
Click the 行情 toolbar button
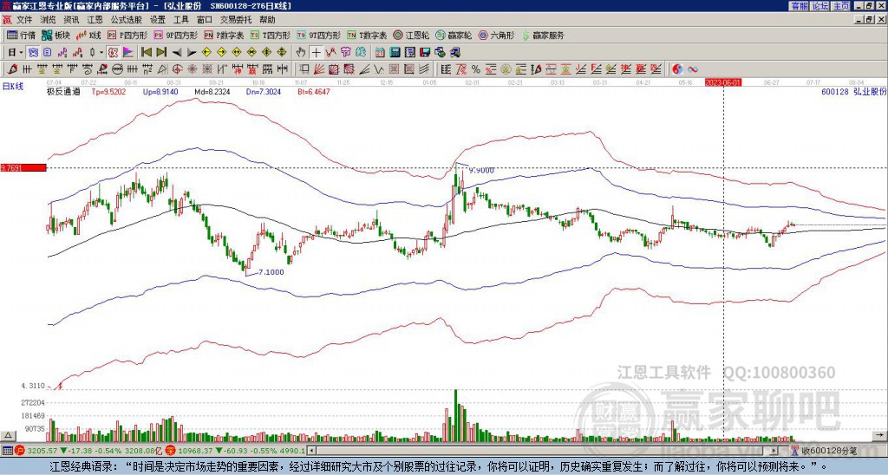pos(22,35)
